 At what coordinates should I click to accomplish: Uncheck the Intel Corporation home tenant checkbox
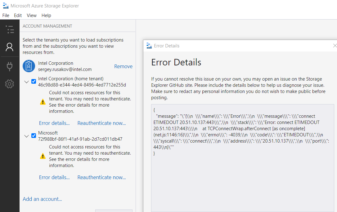tap(34, 81)
